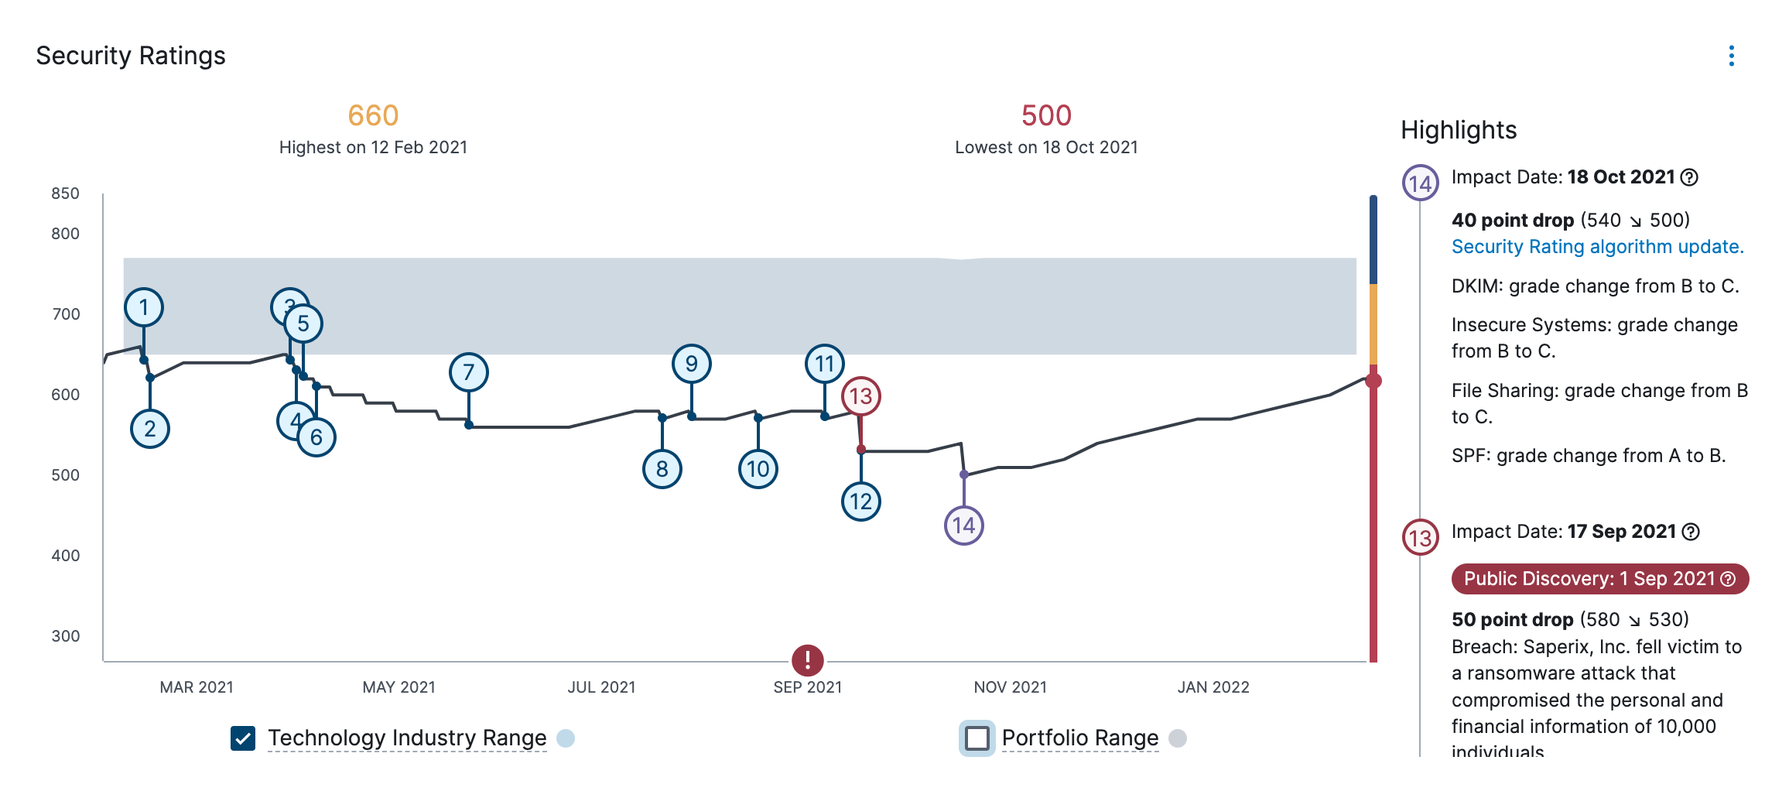The width and height of the screenshot is (1789, 791).
Task: Select highlight 14 circle in Highlights list
Action: click(1420, 183)
